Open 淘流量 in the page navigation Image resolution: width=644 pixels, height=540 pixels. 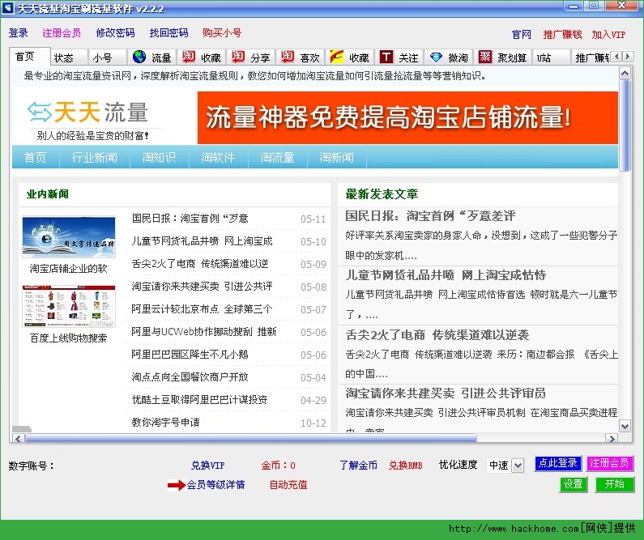coord(277,157)
